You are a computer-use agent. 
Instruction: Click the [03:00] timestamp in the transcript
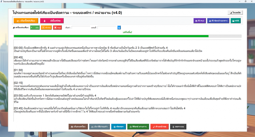18,96
